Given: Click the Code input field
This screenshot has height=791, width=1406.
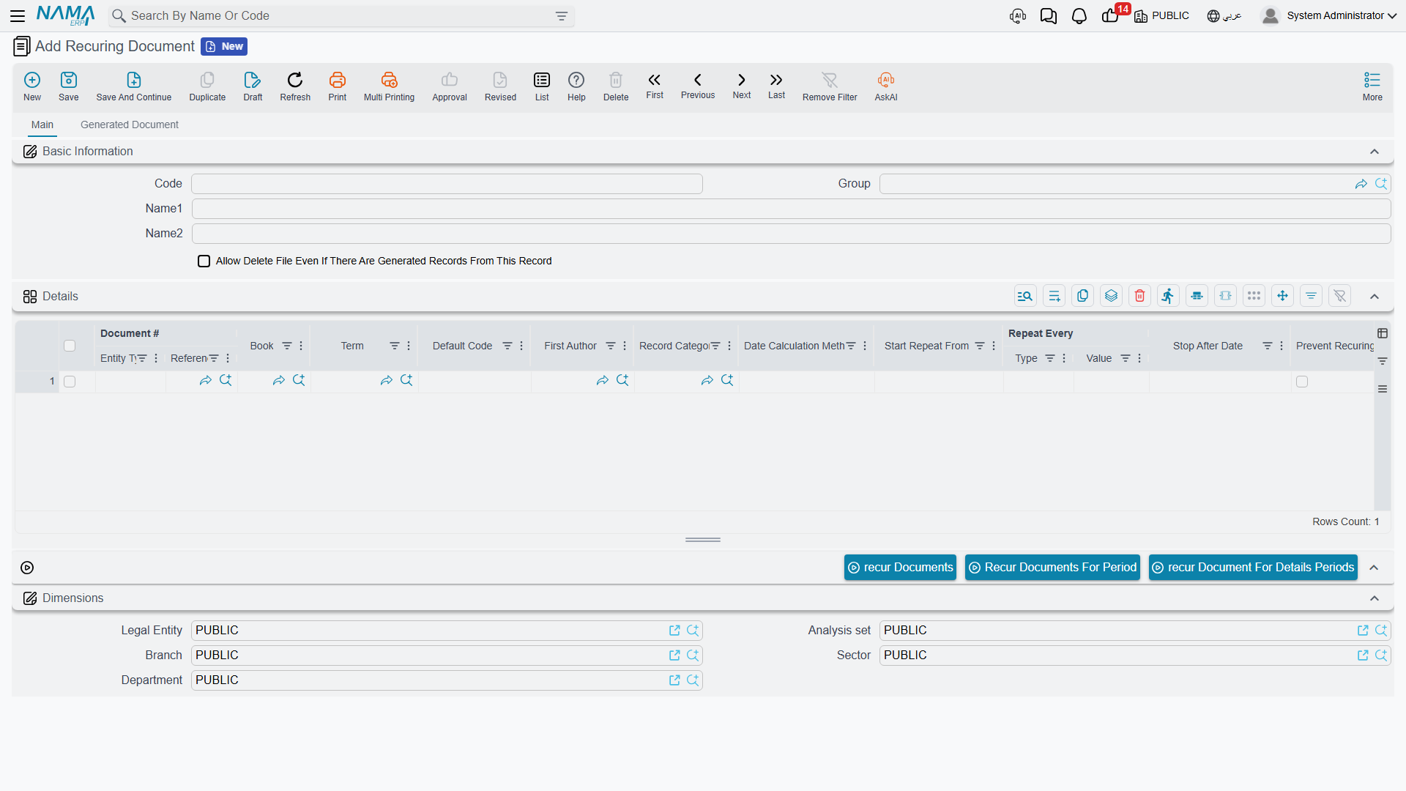Looking at the screenshot, I should coord(447,184).
